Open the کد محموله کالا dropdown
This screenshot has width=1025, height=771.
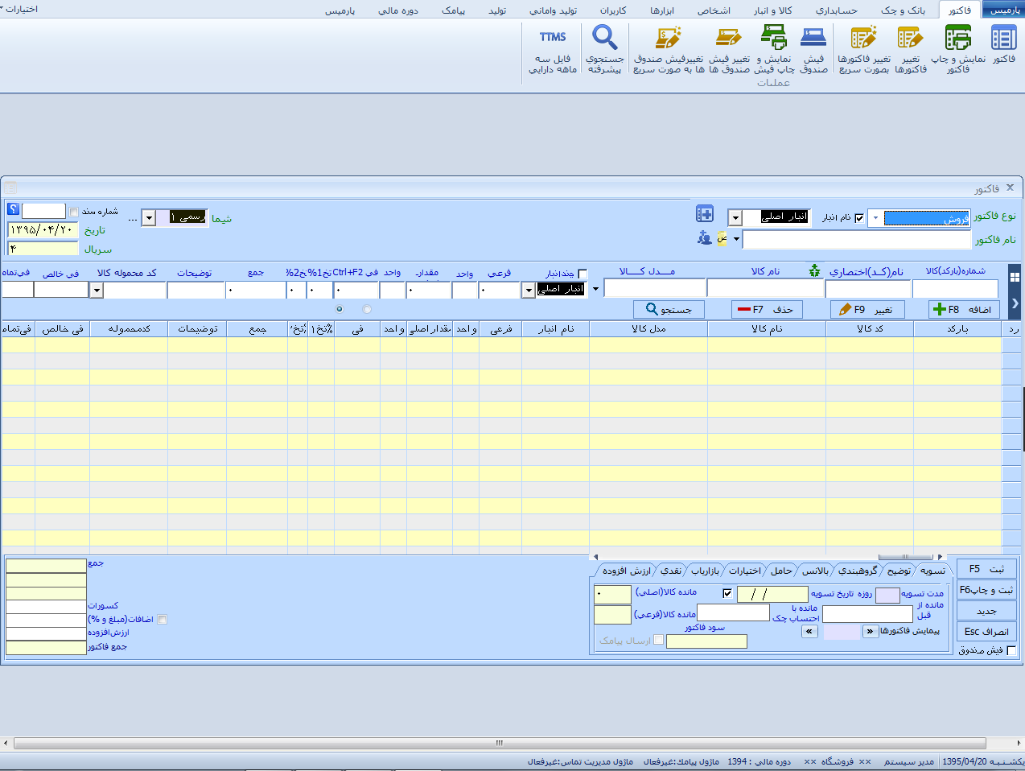coord(96,291)
